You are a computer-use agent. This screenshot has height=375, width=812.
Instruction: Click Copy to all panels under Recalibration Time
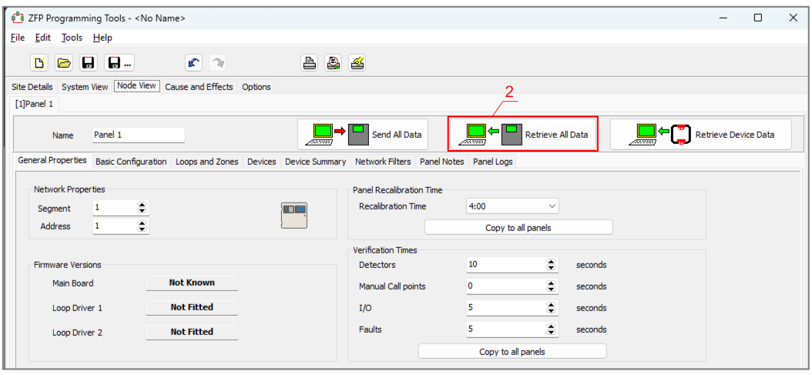(x=518, y=227)
